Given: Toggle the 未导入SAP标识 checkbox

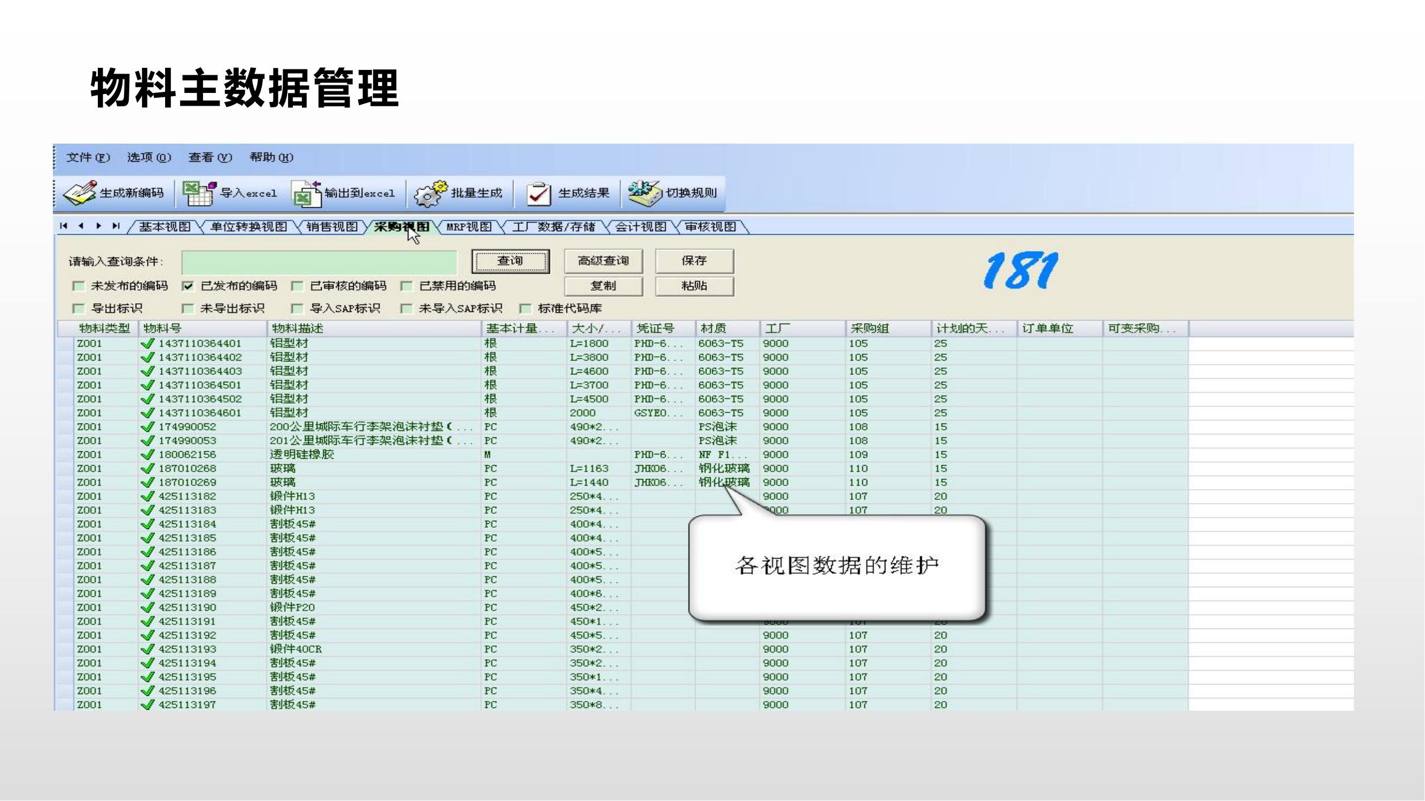Looking at the screenshot, I should (x=407, y=309).
